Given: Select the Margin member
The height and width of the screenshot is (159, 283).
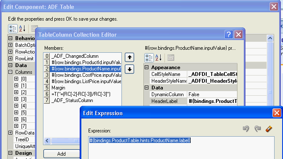Looking at the screenshot, I should point(83,88).
